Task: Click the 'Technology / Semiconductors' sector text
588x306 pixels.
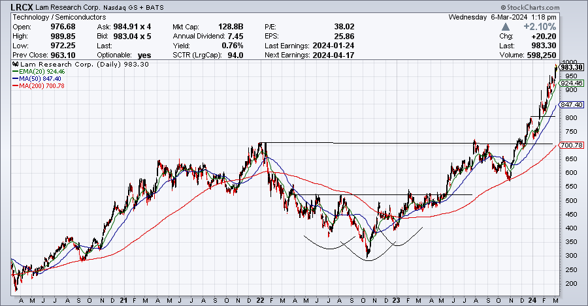Action: click(x=59, y=17)
